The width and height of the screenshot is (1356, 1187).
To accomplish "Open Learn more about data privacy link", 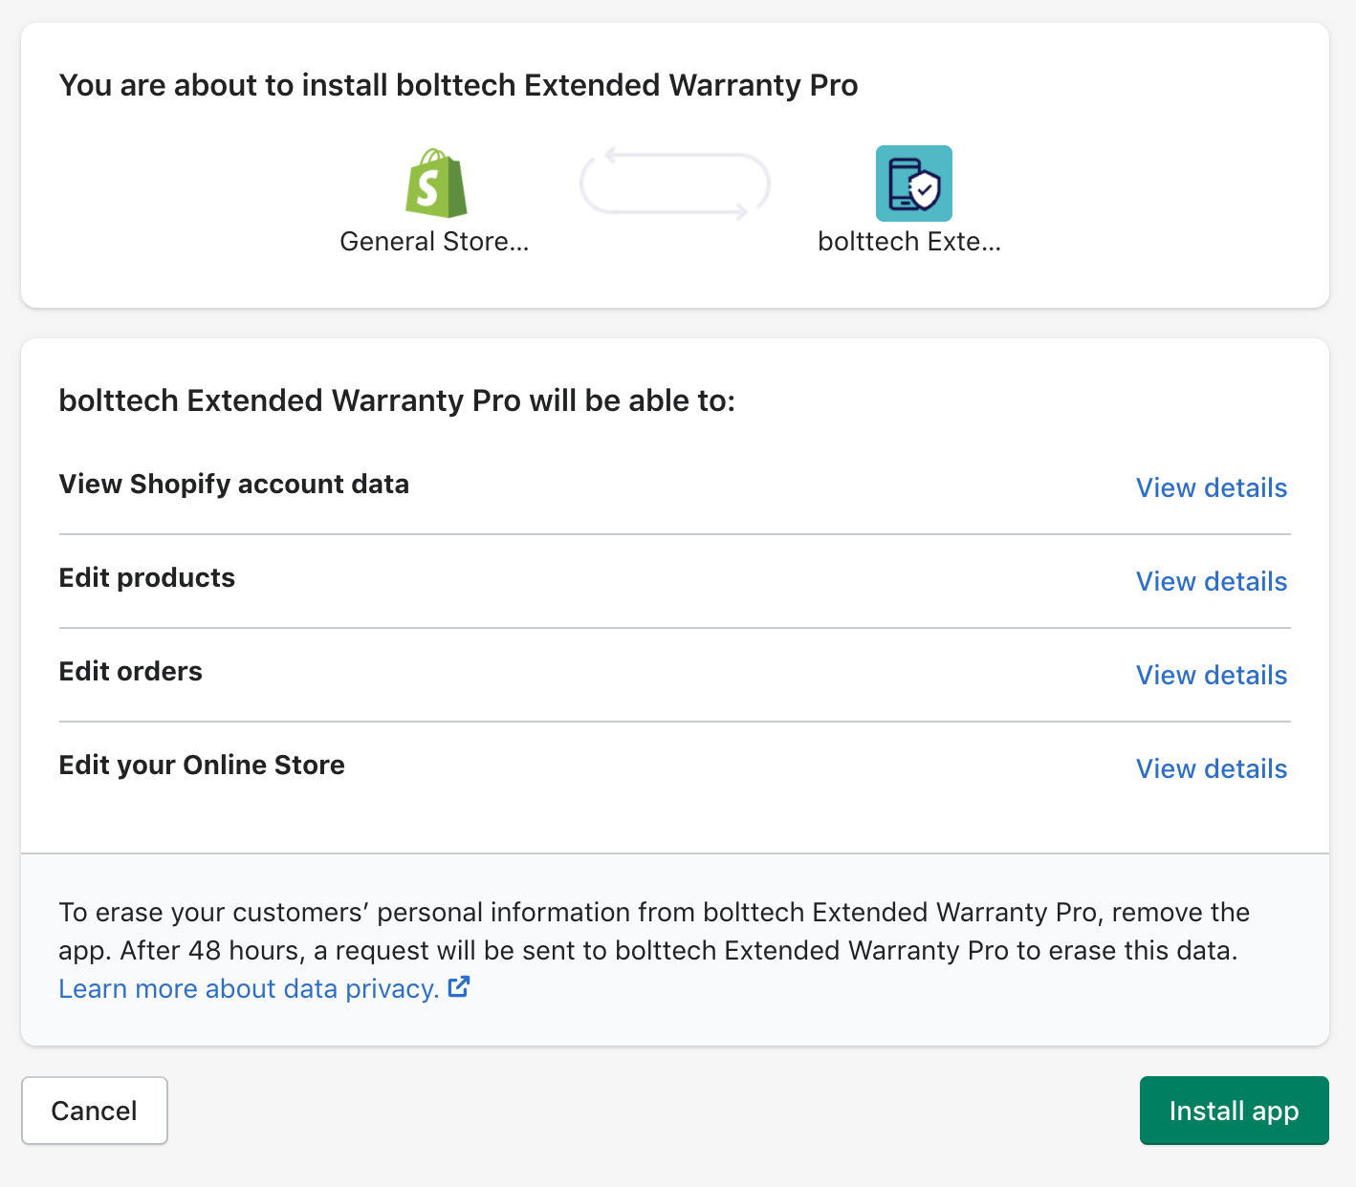I will tap(249, 988).
